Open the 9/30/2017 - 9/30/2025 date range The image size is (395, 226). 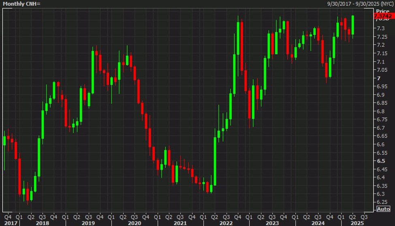[359, 4]
